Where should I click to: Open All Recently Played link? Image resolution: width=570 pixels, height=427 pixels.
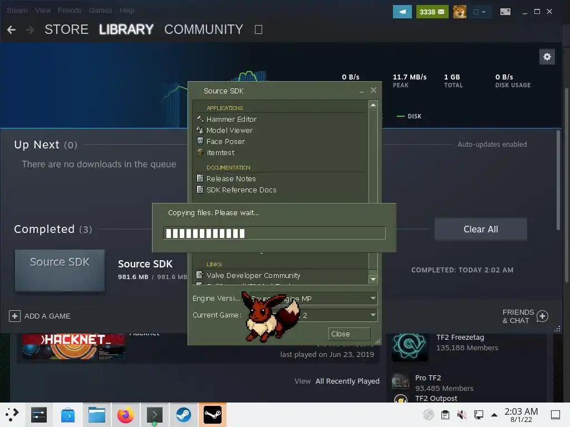coord(347,381)
